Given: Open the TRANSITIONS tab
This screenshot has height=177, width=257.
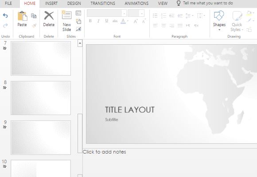Looking at the screenshot, I should pyautogui.click(x=103, y=4).
